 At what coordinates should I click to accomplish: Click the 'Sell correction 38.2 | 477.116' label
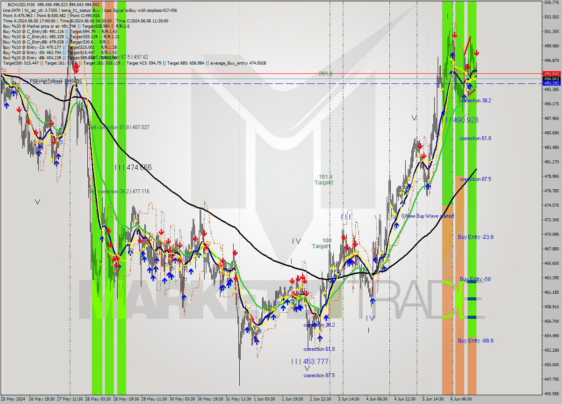120,191
